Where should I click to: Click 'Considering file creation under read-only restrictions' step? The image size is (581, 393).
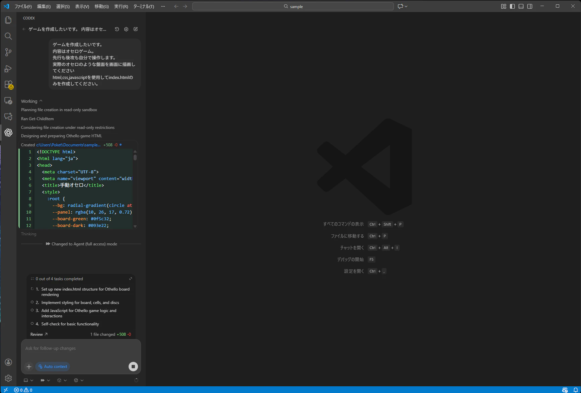pyautogui.click(x=68, y=128)
